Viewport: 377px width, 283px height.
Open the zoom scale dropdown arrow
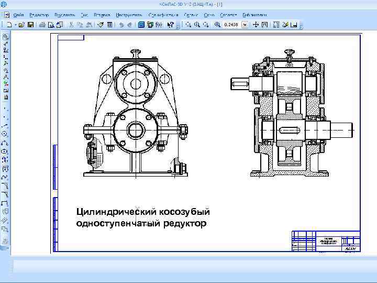pos(245,25)
